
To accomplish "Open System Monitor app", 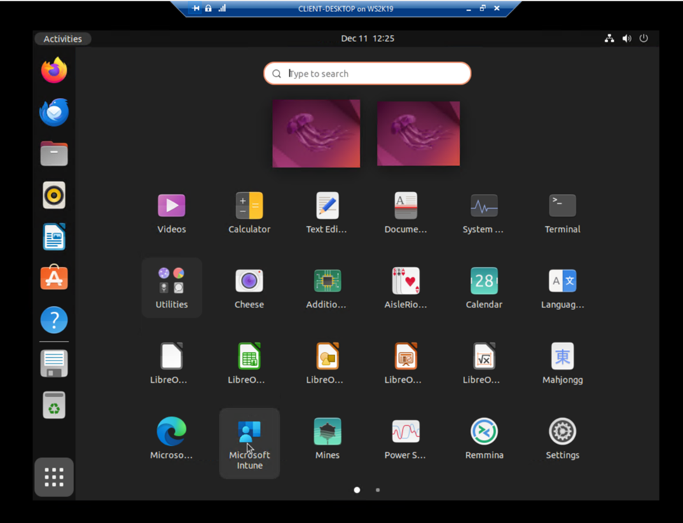I will (x=484, y=213).
